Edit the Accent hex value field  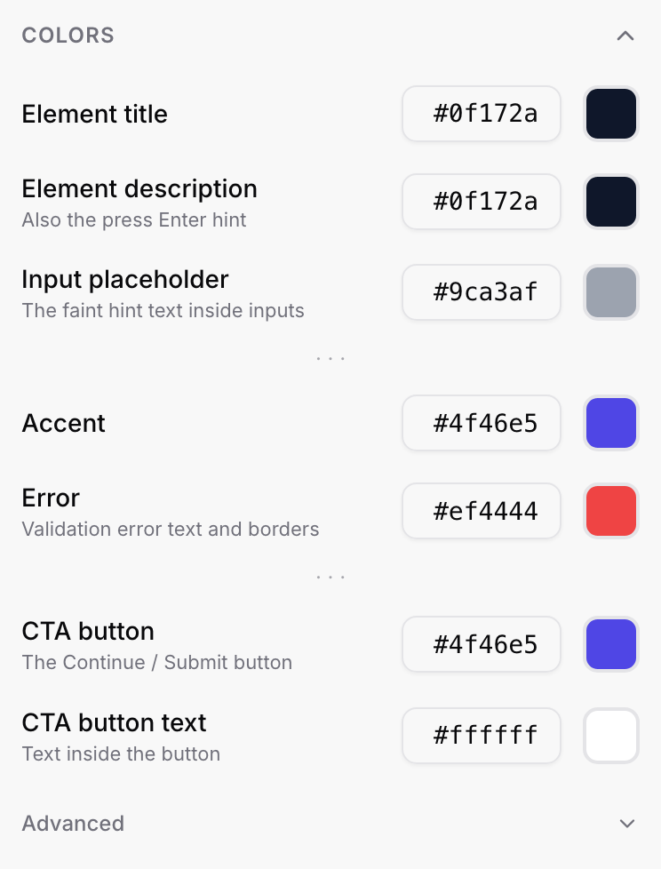click(x=482, y=423)
